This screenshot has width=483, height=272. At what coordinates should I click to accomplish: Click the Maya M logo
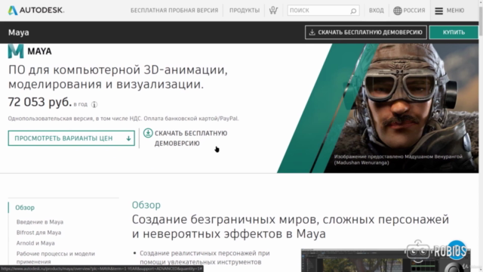pos(16,51)
